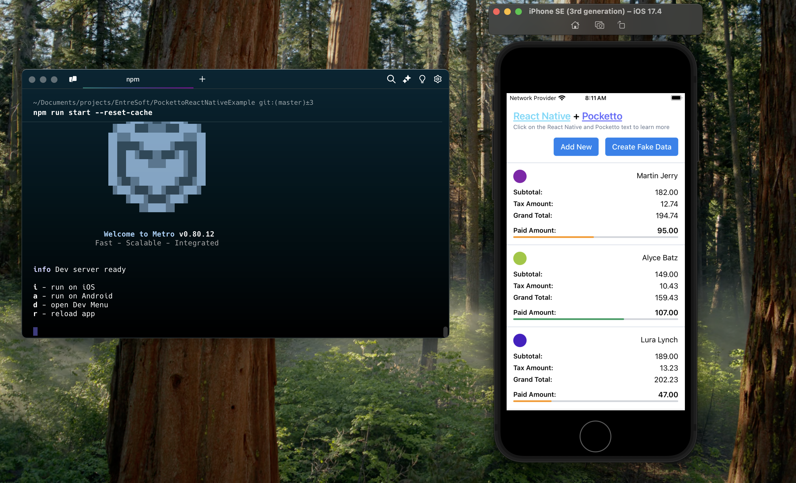
Task: Click Martin Jerry's purple color circle
Action: click(x=520, y=176)
